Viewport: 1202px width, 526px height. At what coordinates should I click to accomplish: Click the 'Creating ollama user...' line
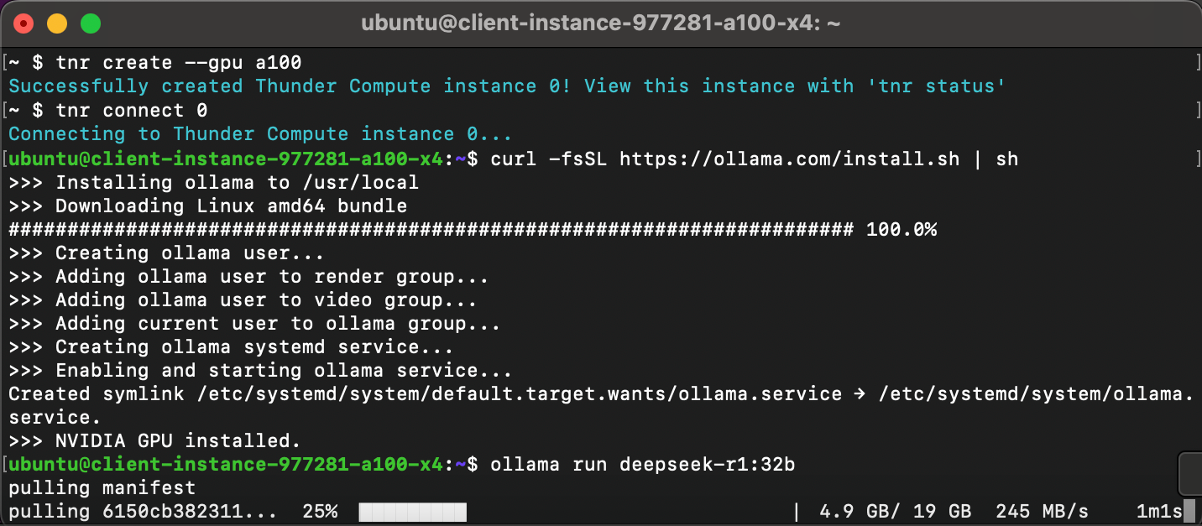[x=166, y=253]
